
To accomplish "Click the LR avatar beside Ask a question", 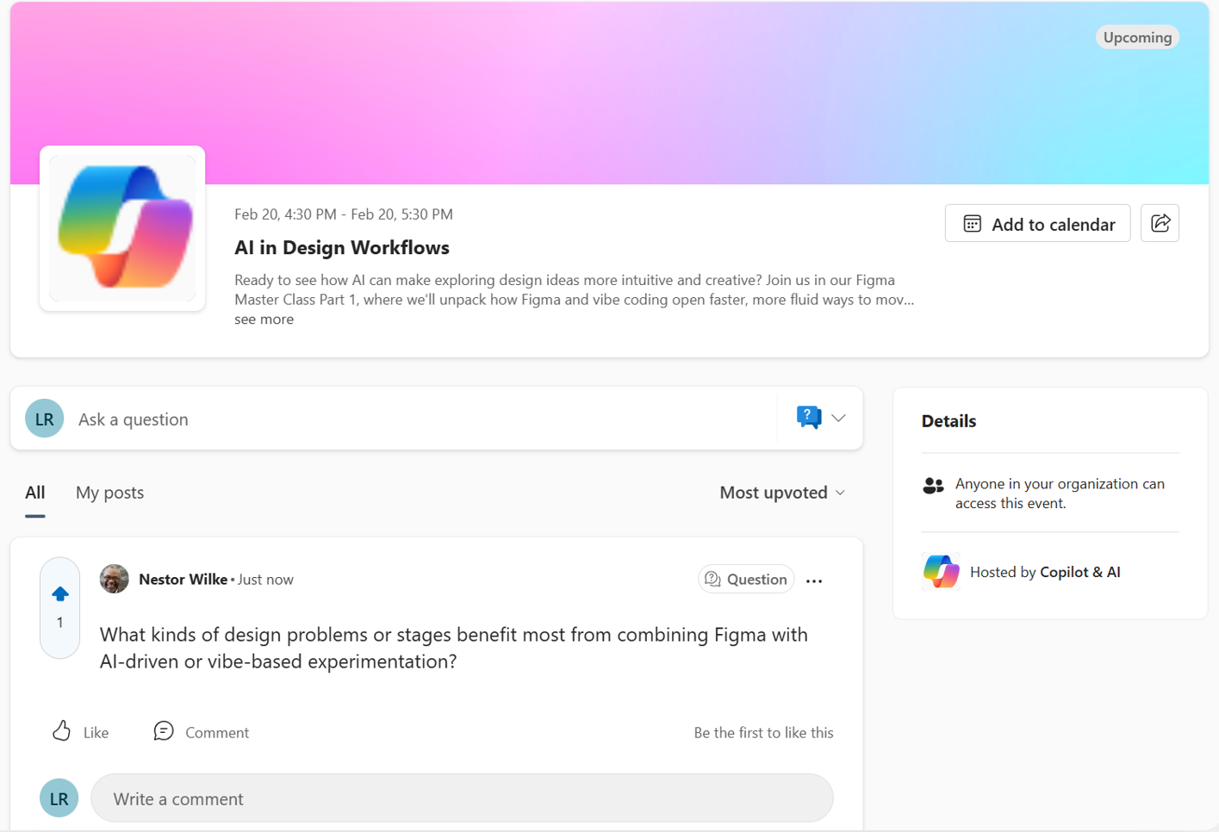I will click(44, 418).
